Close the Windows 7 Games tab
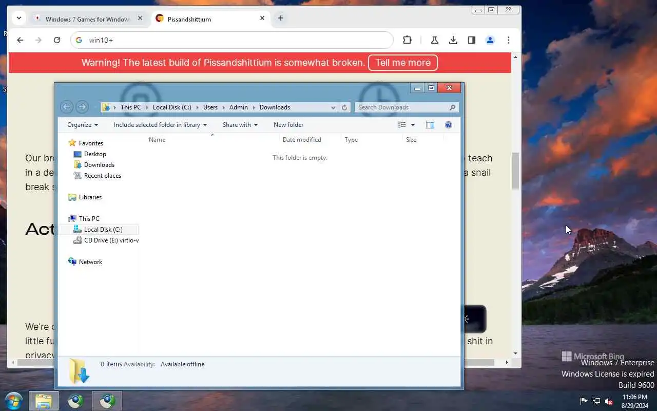 [140, 18]
